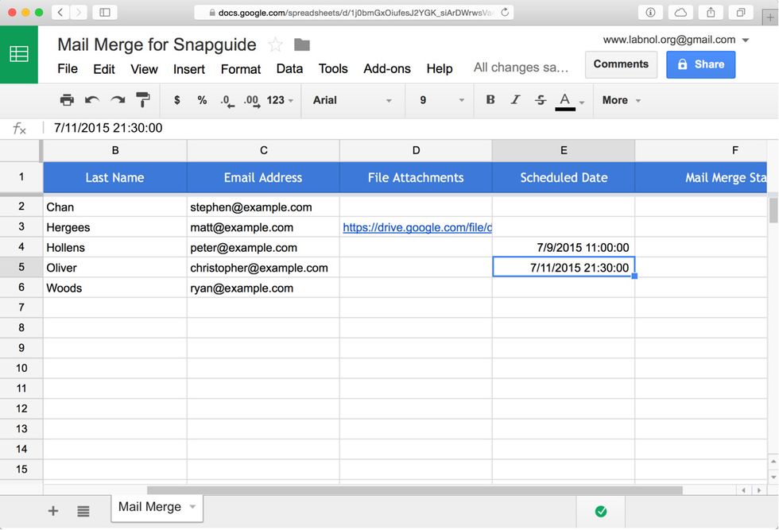The width and height of the screenshot is (779, 530).
Task: Star the Mail Merge spreadsheet
Action: 274,44
